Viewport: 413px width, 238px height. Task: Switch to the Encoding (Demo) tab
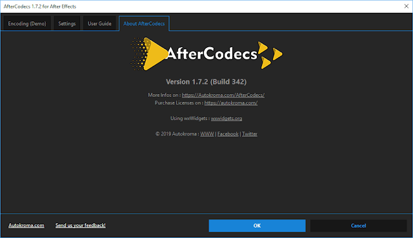click(27, 23)
